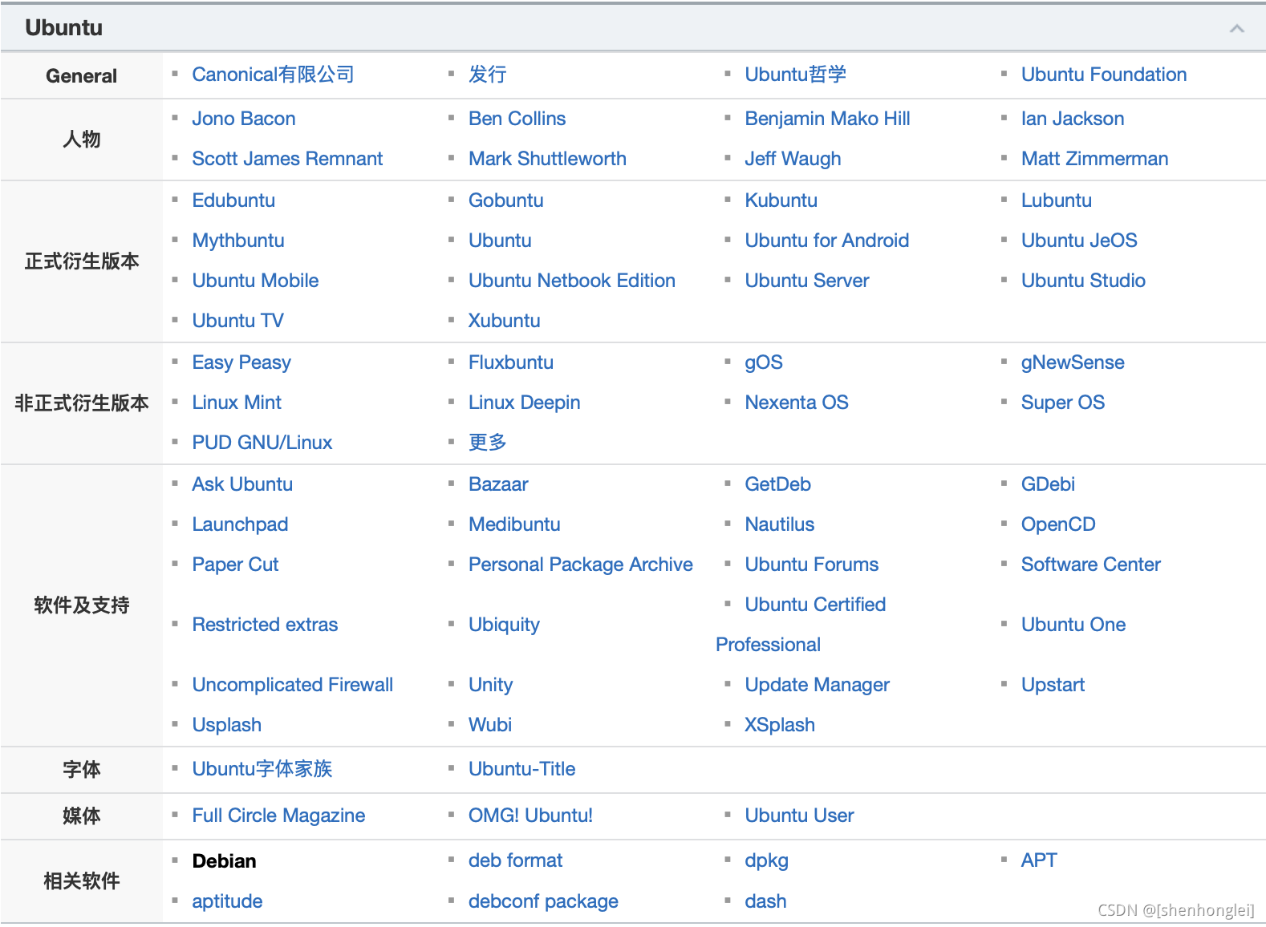The height and width of the screenshot is (927, 1266).
Task: Open the Linux Mint link
Action: point(237,403)
